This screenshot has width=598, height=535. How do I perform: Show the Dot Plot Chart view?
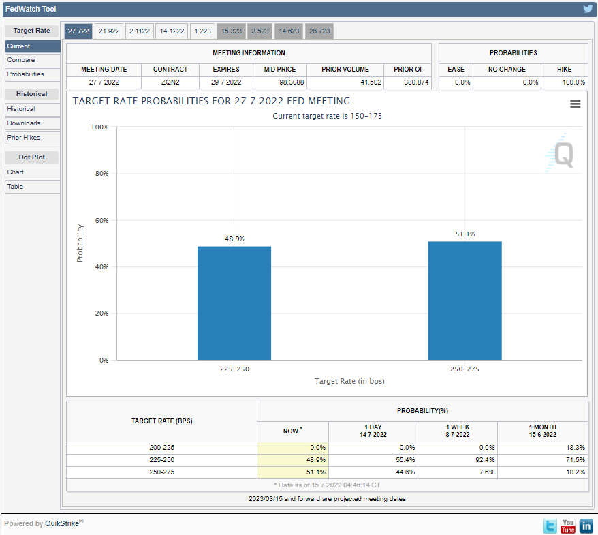(32, 172)
